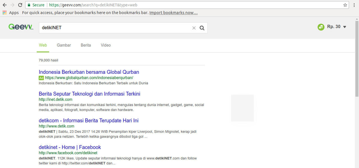Focus the detikINET search input field

[x=115, y=28]
